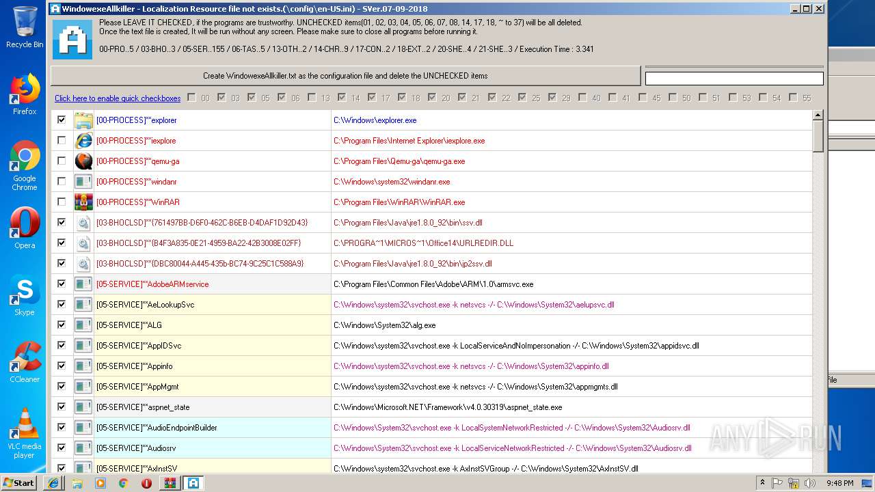Click the vertical scrollbar thumb of the list
This screenshot has height=492, width=875.
(818, 137)
